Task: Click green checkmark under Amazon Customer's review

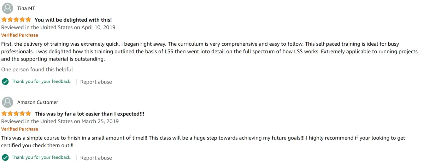Action: tap(5, 158)
